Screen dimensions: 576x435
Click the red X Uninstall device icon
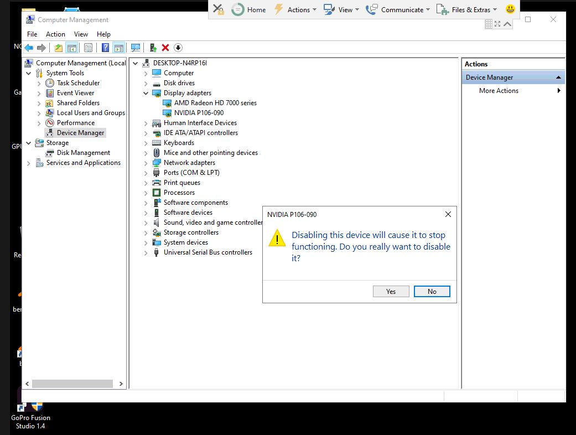coord(165,48)
